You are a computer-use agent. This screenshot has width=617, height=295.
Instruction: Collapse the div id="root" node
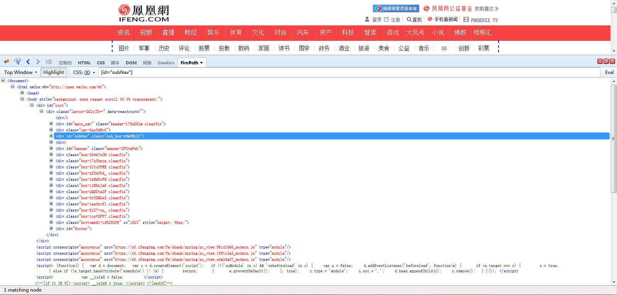click(32, 105)
